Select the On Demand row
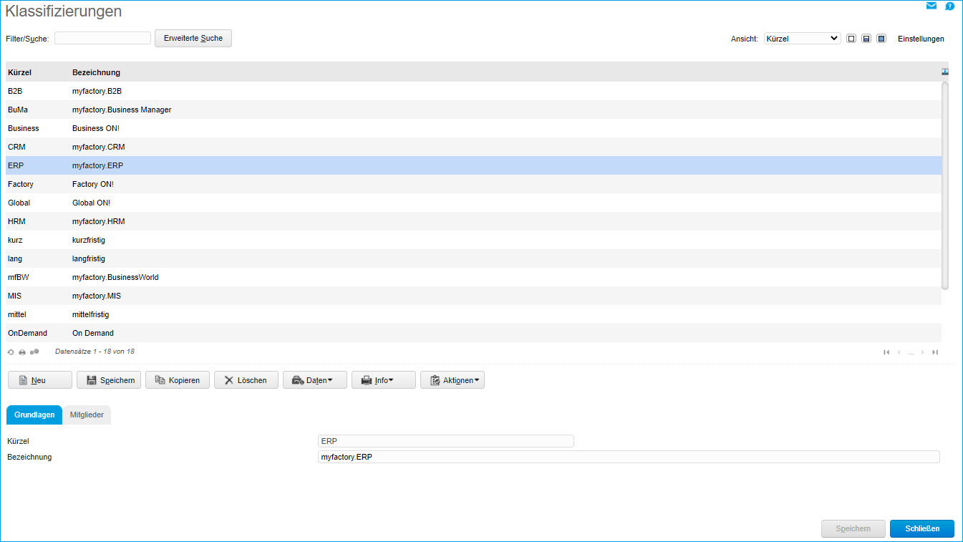Image resolution: width=963 pixels, height=542 pixels. tap(473, 333)
